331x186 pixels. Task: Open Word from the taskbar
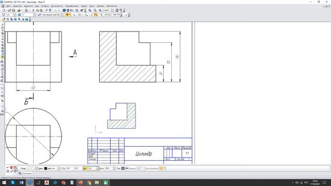(21, 182)
